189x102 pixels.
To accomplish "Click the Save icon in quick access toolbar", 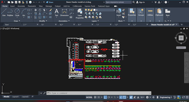I will [x=16, y=2].
